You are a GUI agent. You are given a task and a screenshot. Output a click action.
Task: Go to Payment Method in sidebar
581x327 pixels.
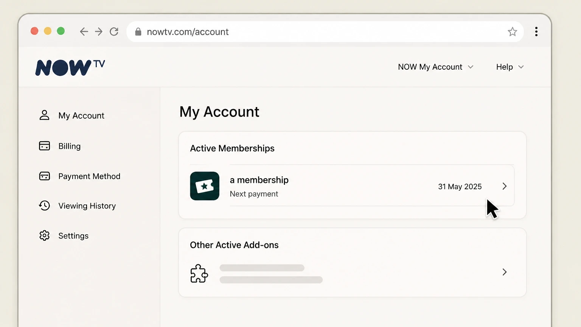[80, 176]
